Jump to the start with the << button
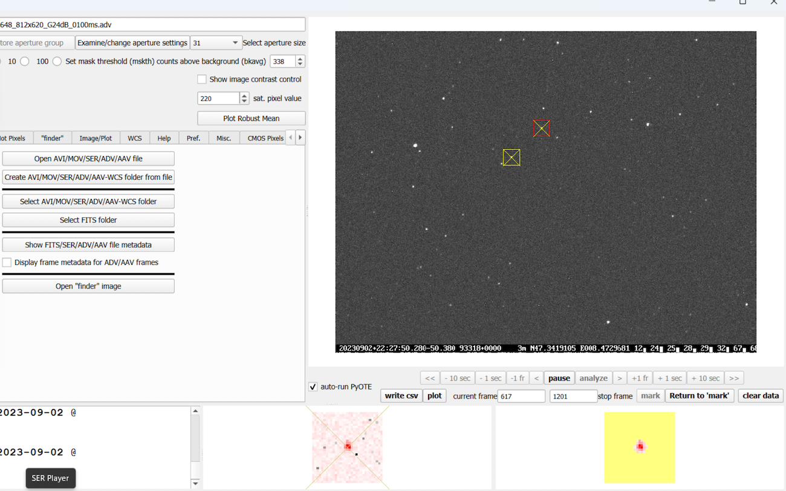The height and width of the screenshot is (491, 786). tap(430, 378)
